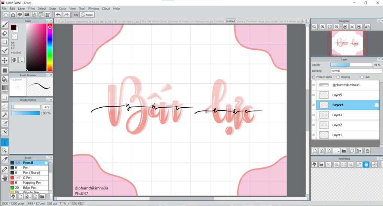The width and height of the screenshot is (383, 206).
Task: Select the Brush tool
Action: [4, 25]
